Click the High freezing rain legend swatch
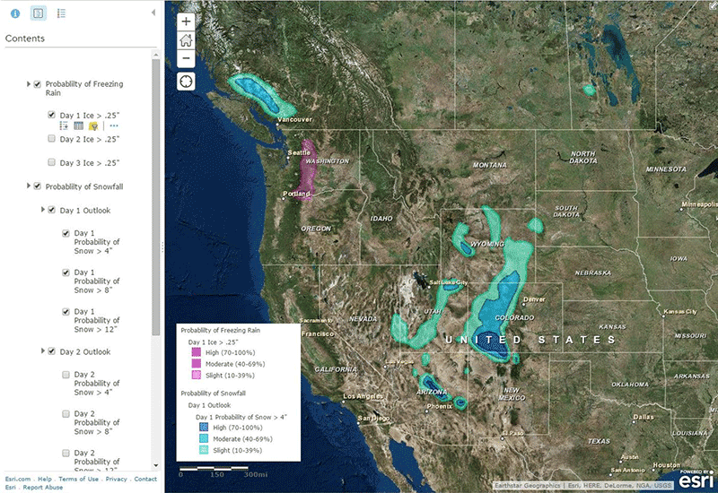Screen dimensions: 718x493 [196, 352]
